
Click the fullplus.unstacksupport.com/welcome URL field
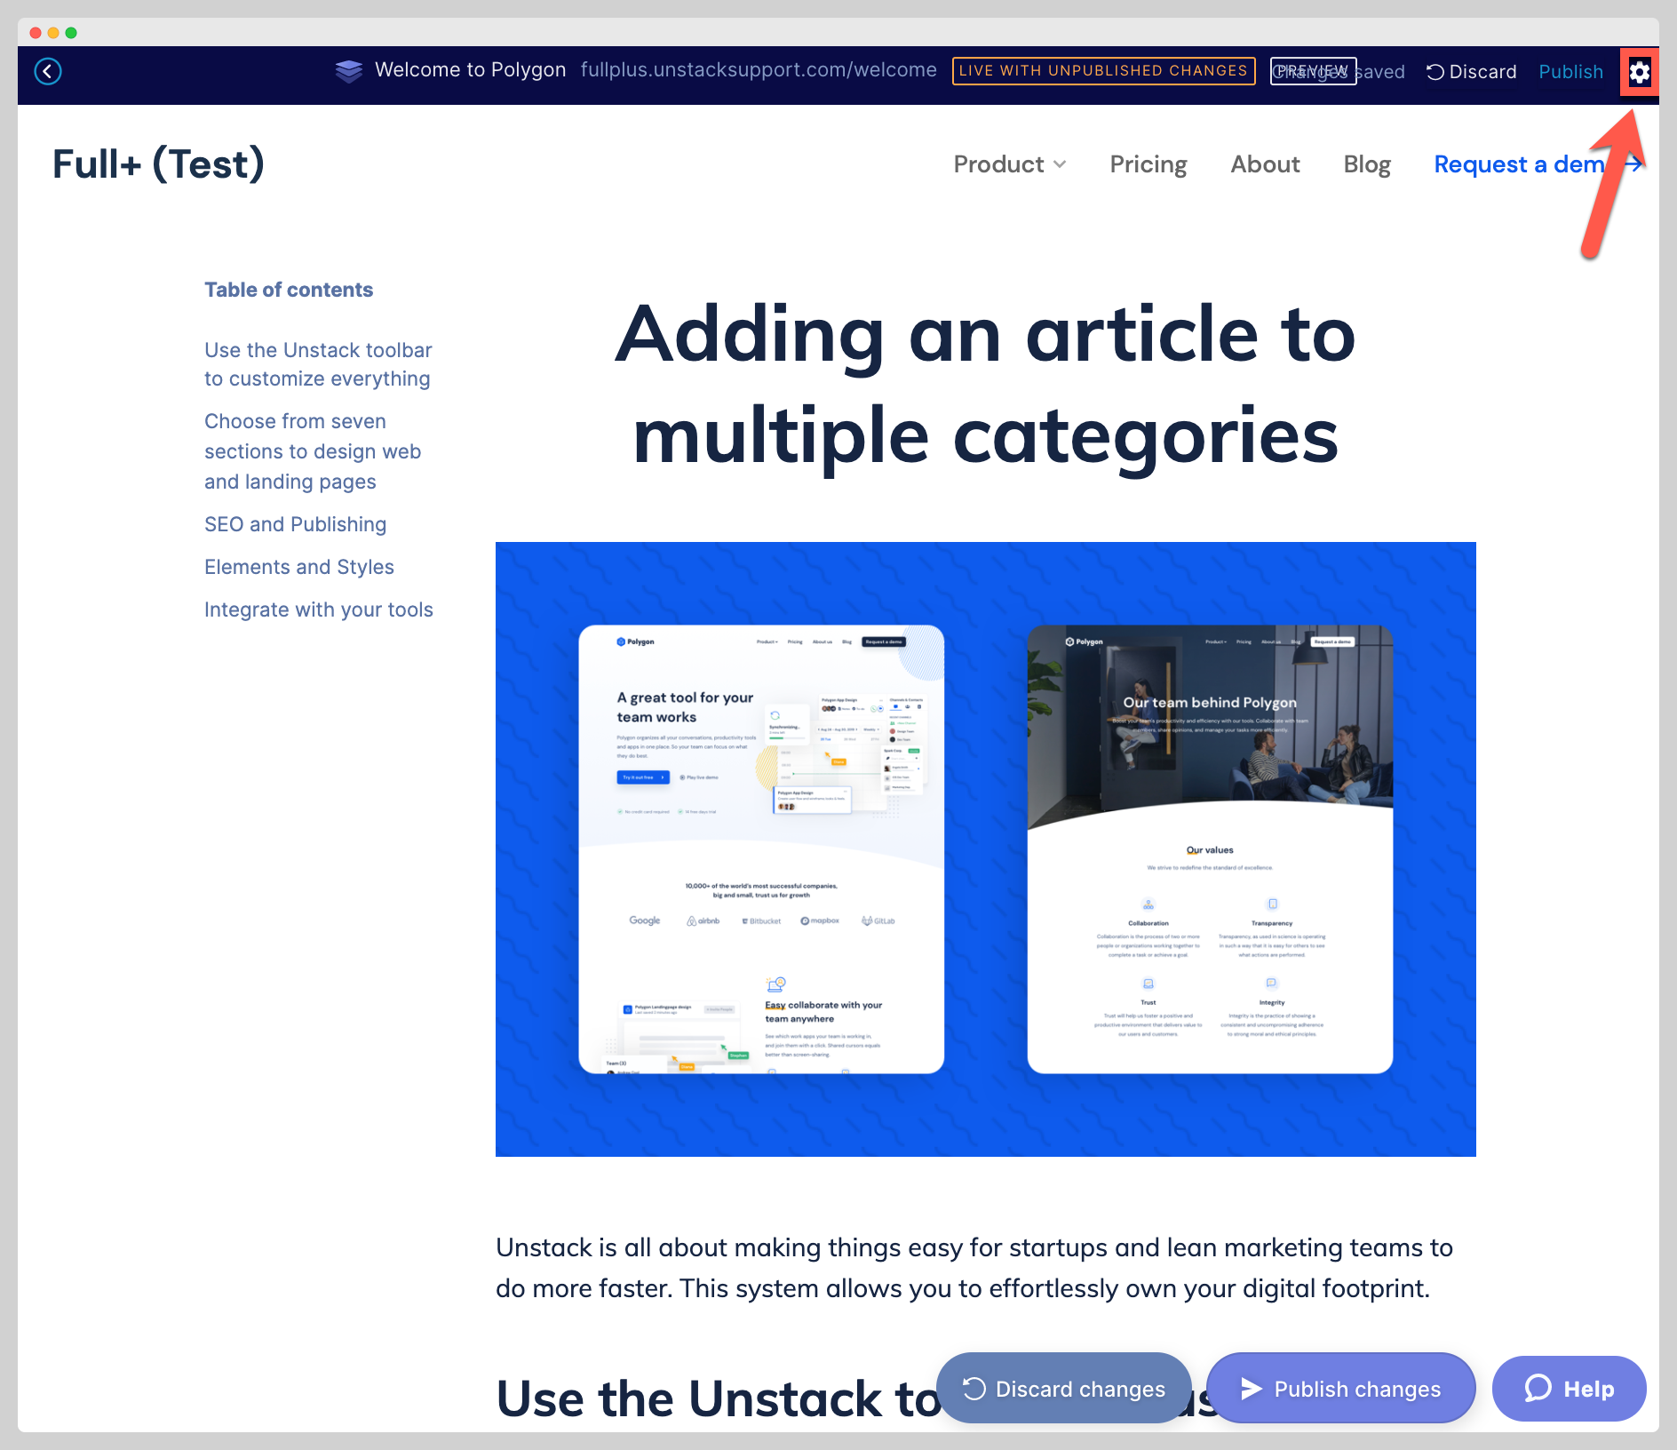(x=758, y=70)
